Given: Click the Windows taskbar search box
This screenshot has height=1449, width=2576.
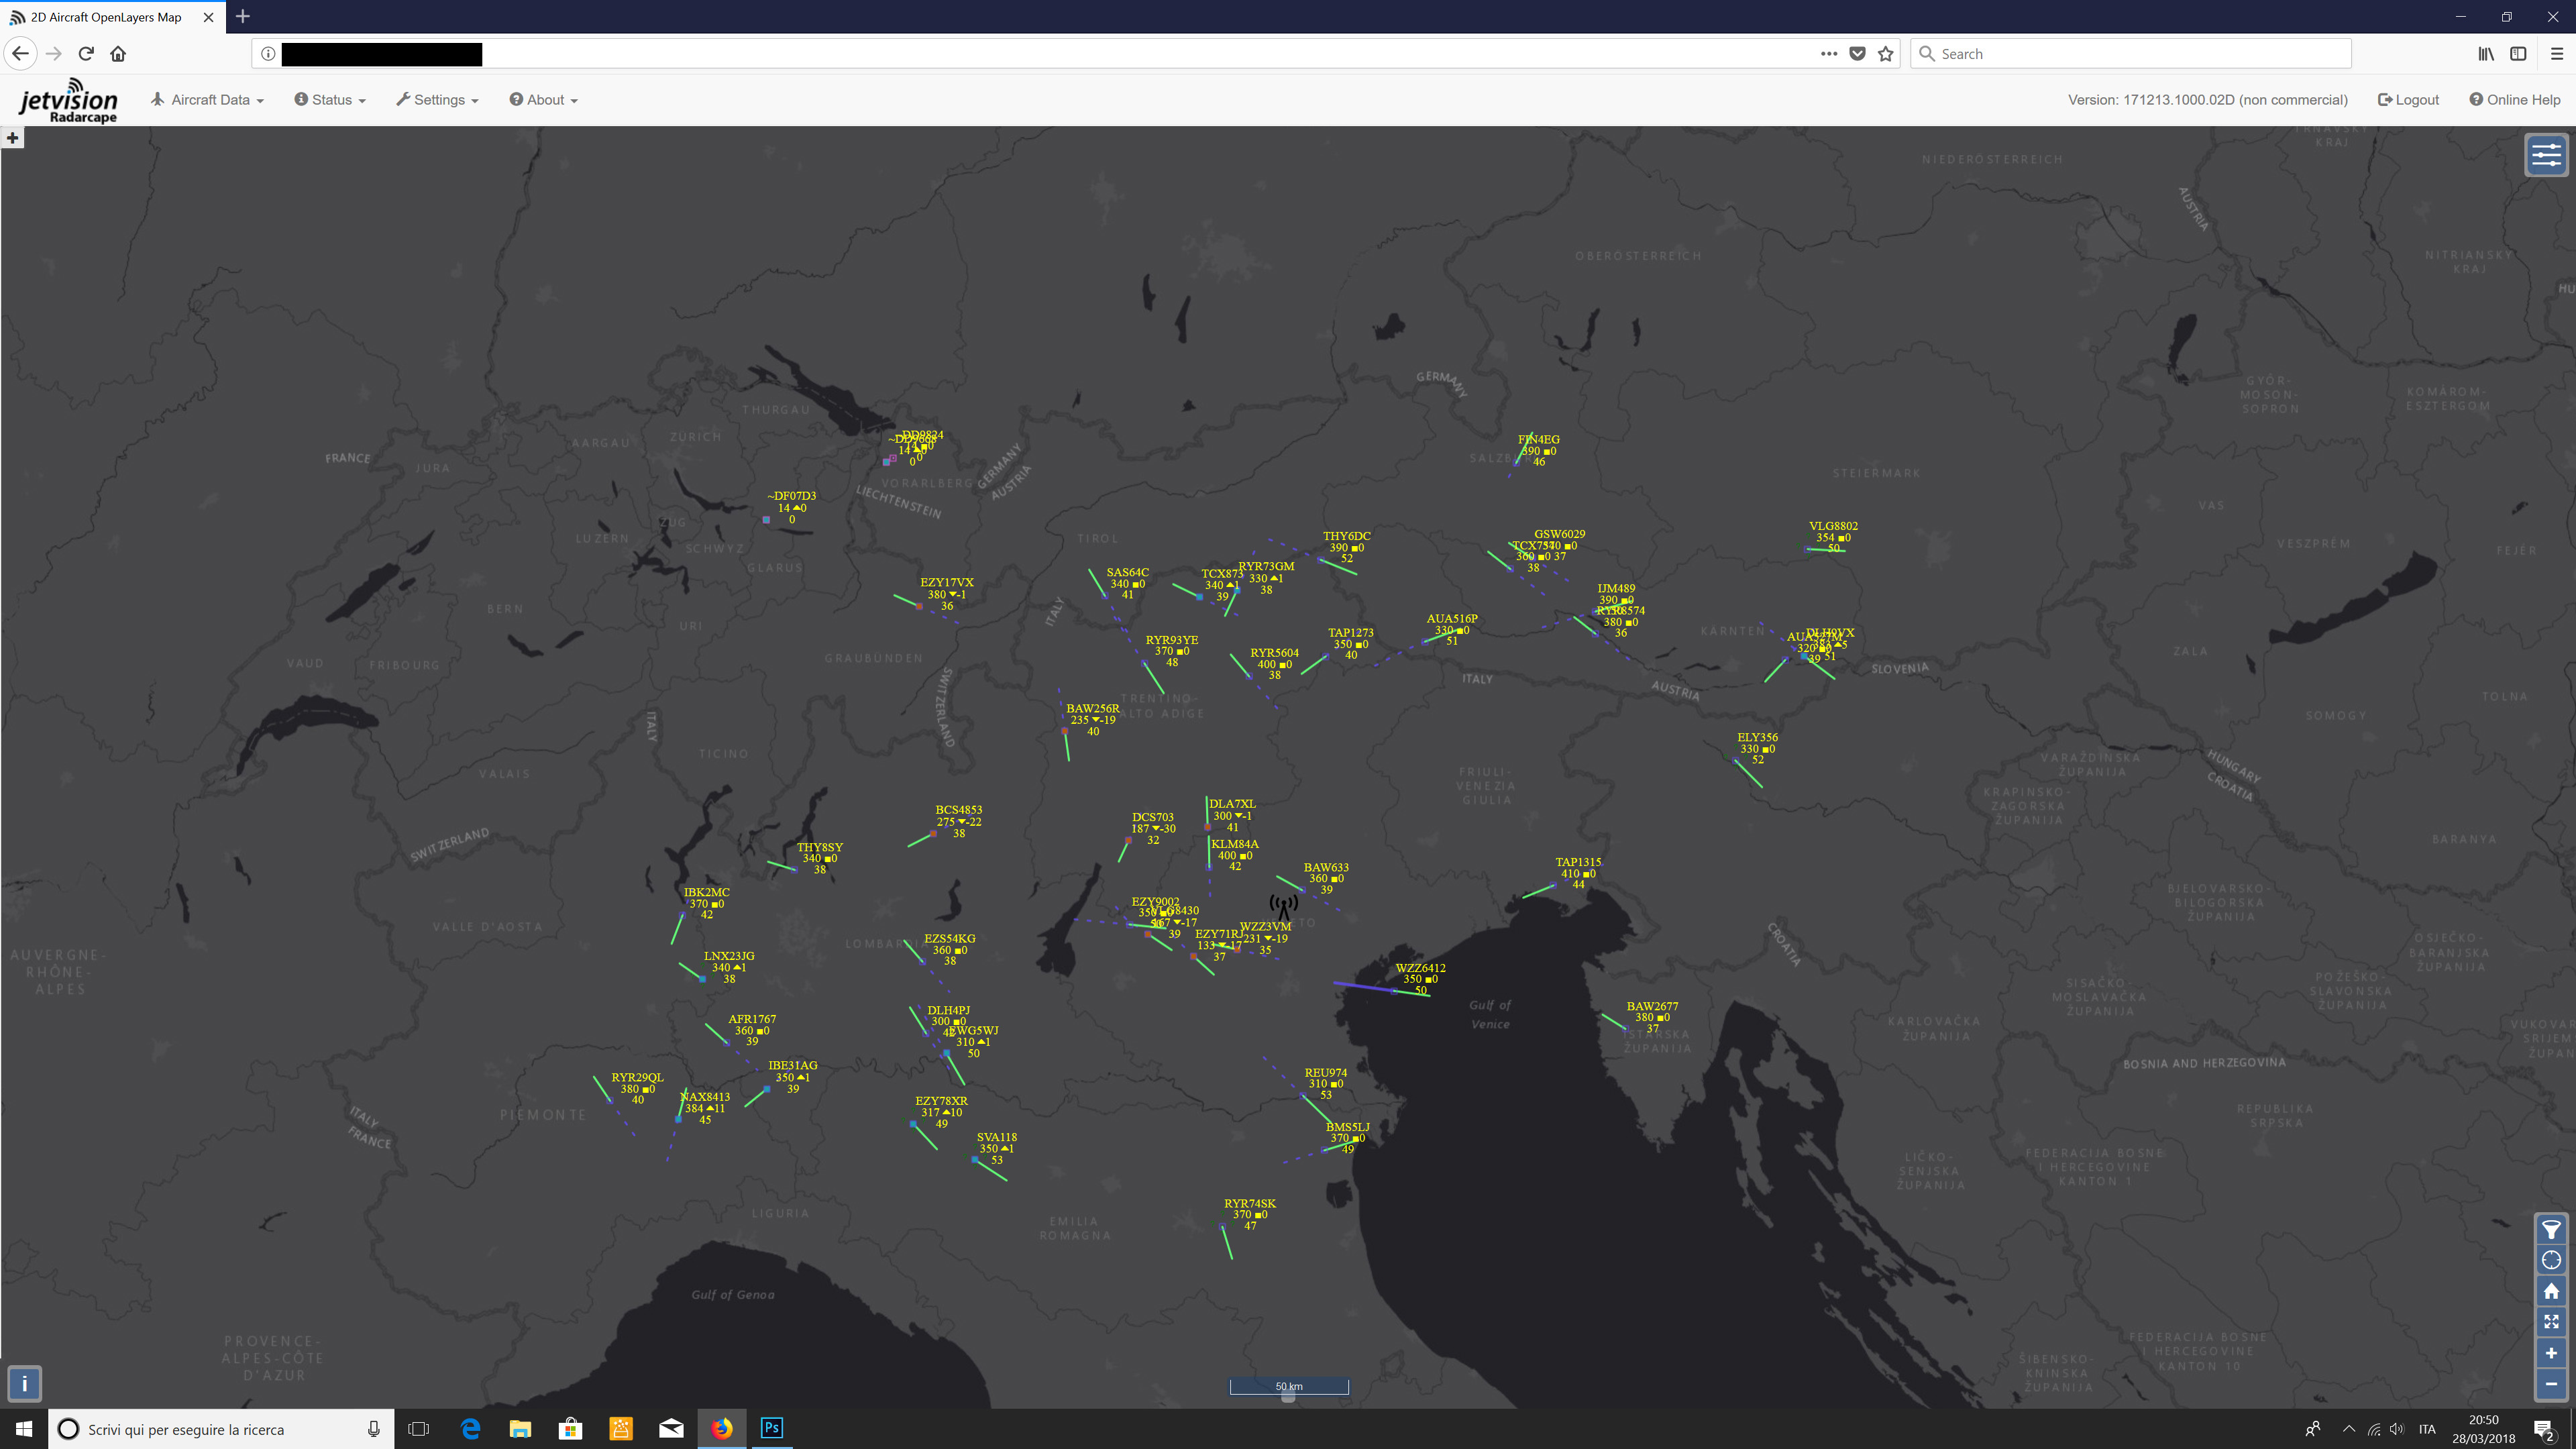Looking at the screenshot, I should click(x=221, y=1429).
